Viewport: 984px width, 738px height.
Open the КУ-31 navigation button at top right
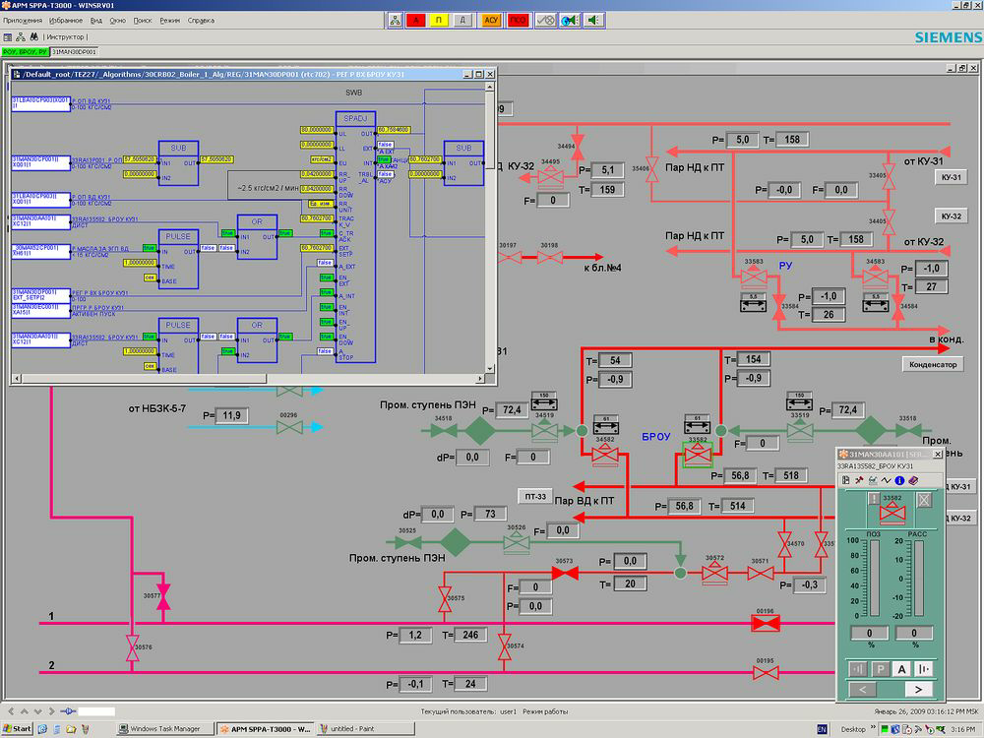tap(951, 177)
